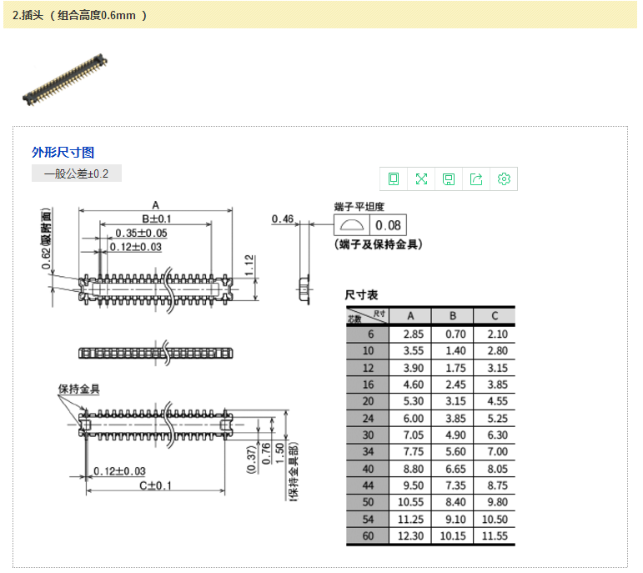Select the '外形尺寸图' heading
643x573 pixels.
[63, 152]
